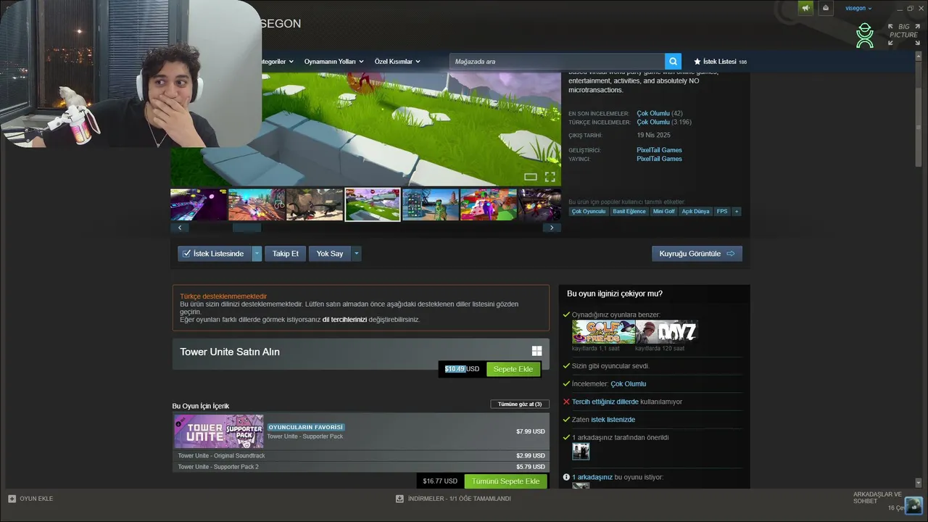This screenshot has height=522, width=928.
Task: Enter Big Picture mode
Action: (x=903, y=35)
